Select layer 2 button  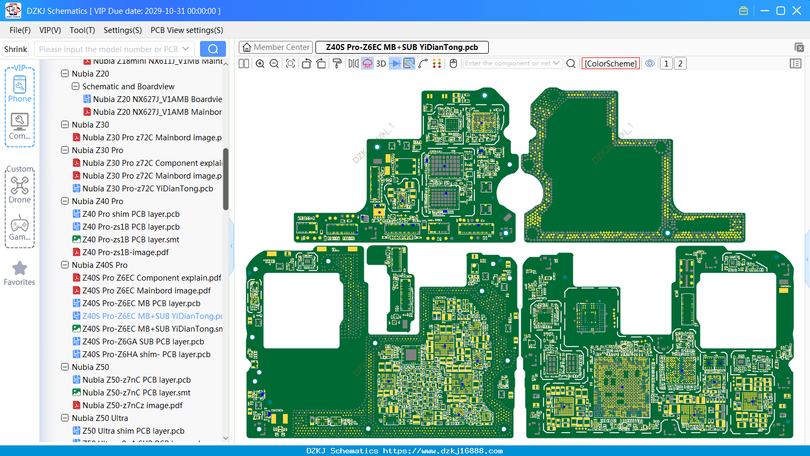click(x=680, y=63)
